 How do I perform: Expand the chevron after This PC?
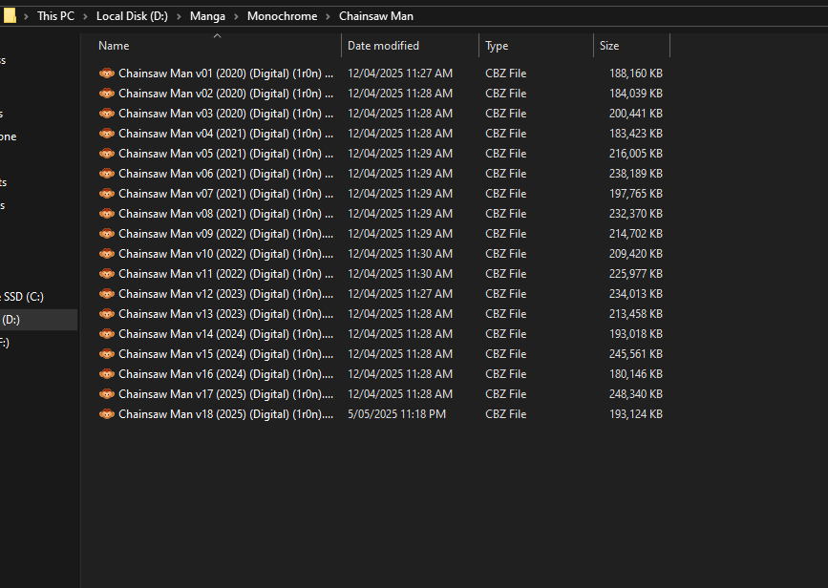click(86, 16)
